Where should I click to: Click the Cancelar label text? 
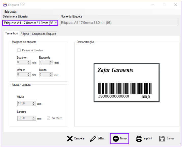pos(79,138)
